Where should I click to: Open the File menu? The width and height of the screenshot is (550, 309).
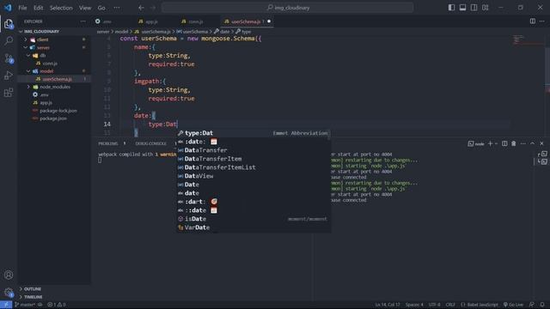pyautogui.click(x=22, y=8)
